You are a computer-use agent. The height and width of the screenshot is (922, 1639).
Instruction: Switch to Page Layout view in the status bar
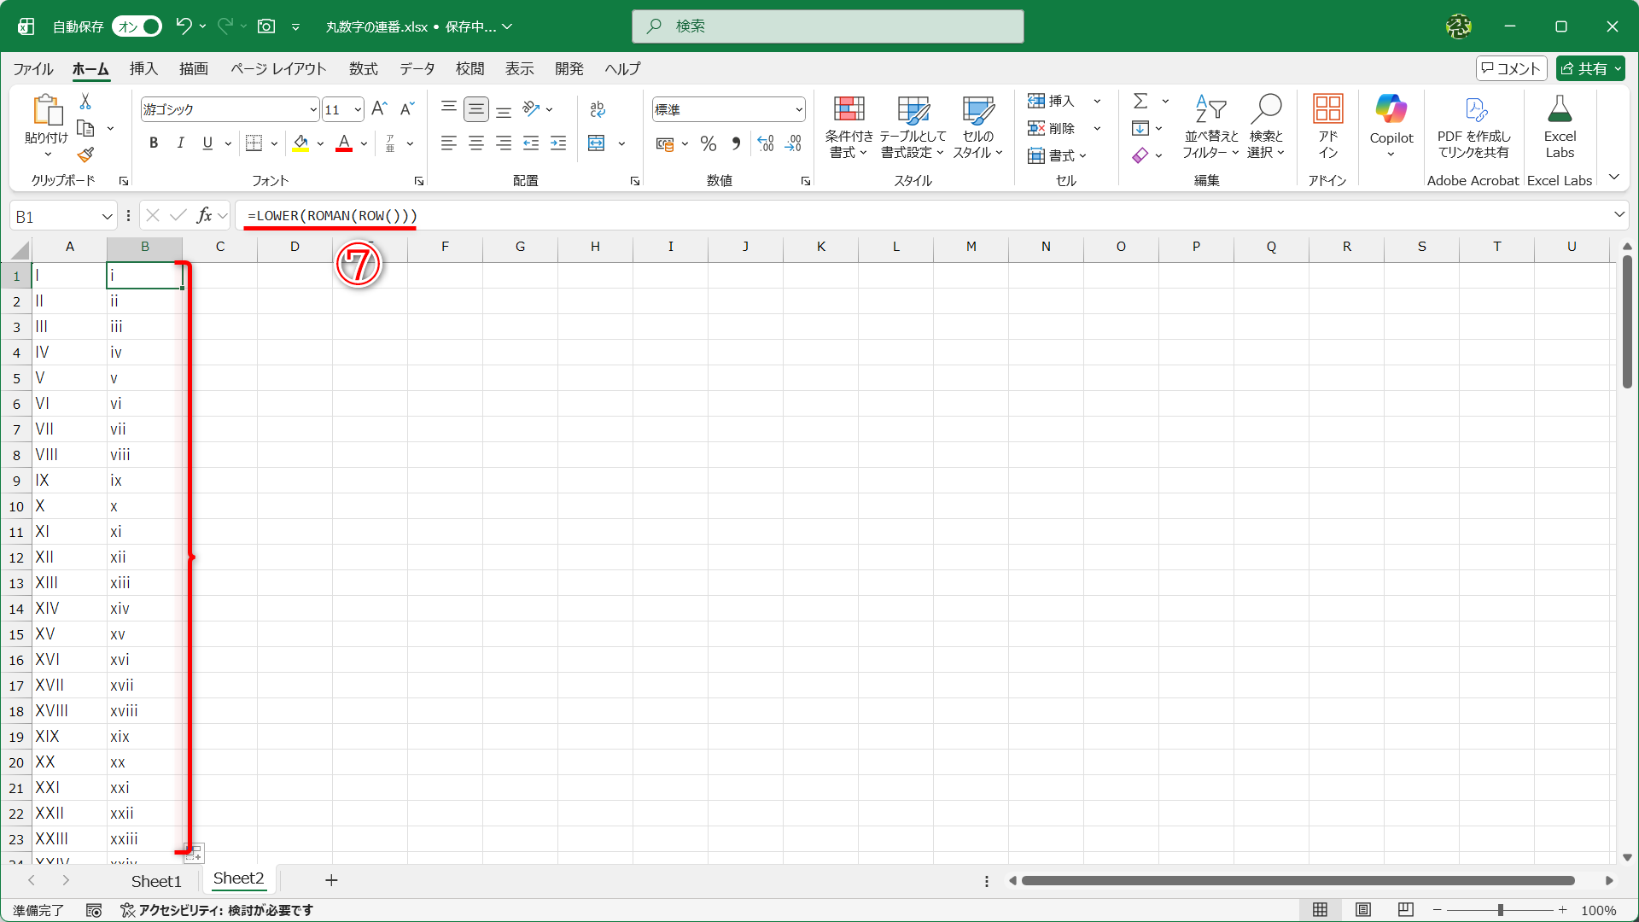point(1362,910)
